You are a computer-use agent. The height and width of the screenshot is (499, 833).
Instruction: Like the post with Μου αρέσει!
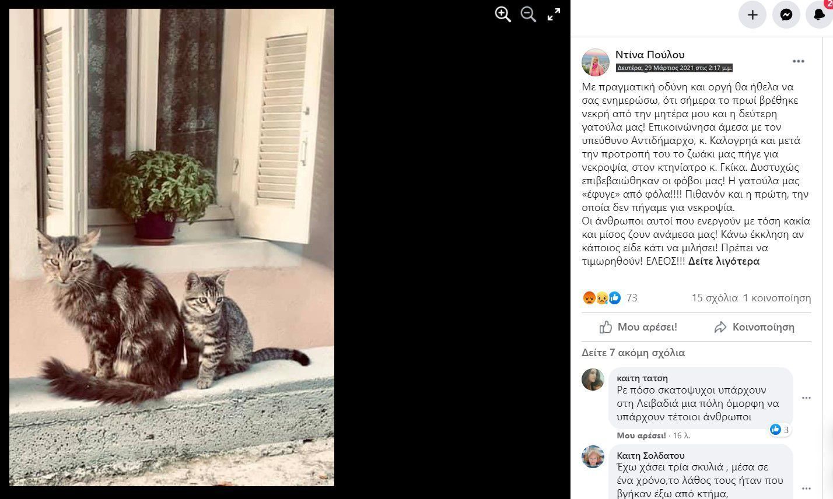(638, 327)
